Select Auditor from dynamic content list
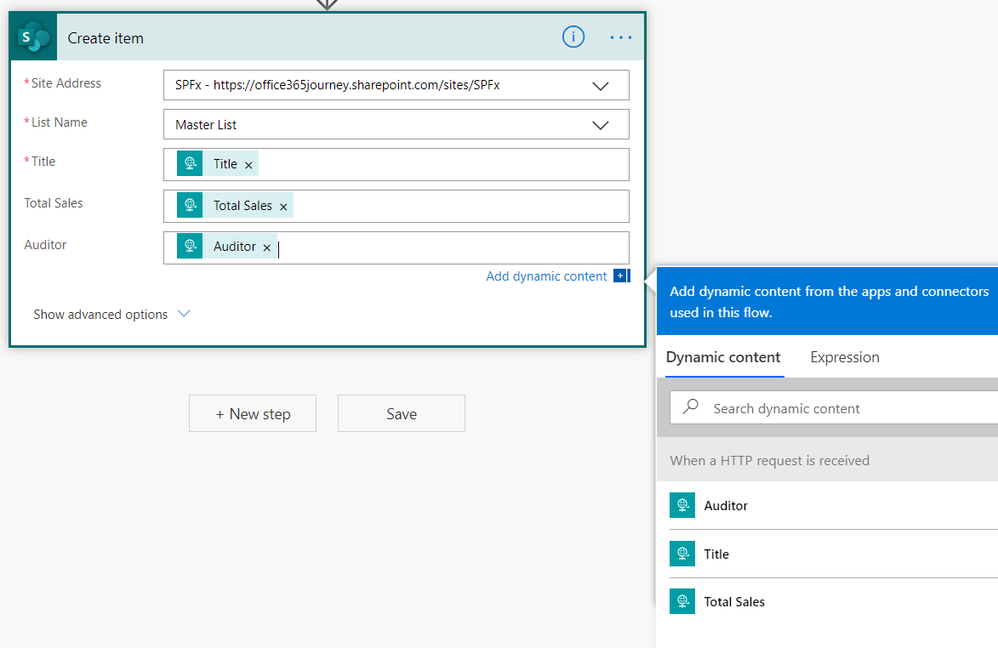This screenshot has width=998, height=648. [834, 505]
